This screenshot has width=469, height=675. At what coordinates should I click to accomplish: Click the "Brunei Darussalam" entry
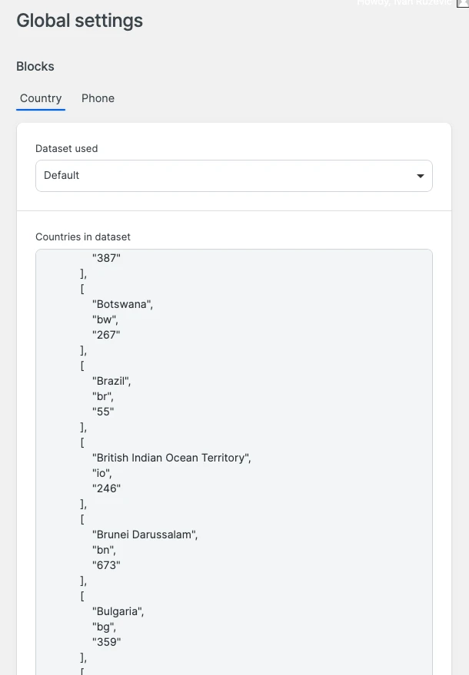(145, 534)
